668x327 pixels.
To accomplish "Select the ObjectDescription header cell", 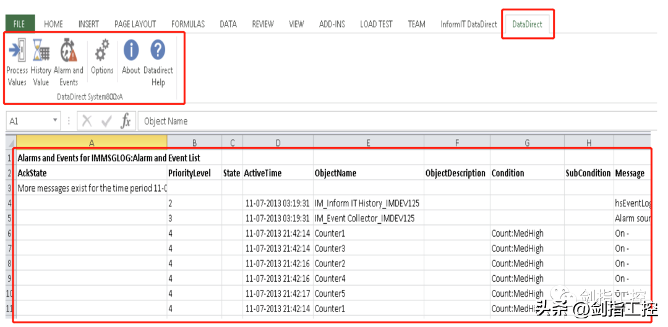I will pyautogui.click(x=456, y=173).
